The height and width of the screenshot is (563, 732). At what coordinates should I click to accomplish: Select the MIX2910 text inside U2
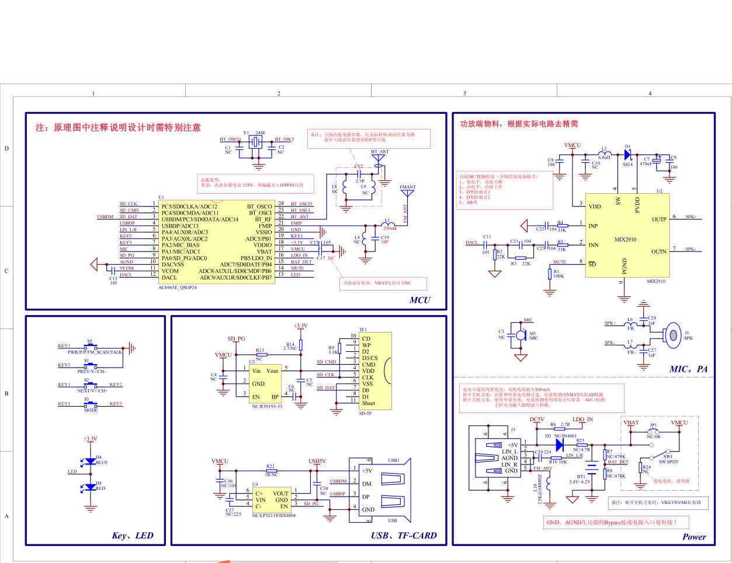point(625,239)
